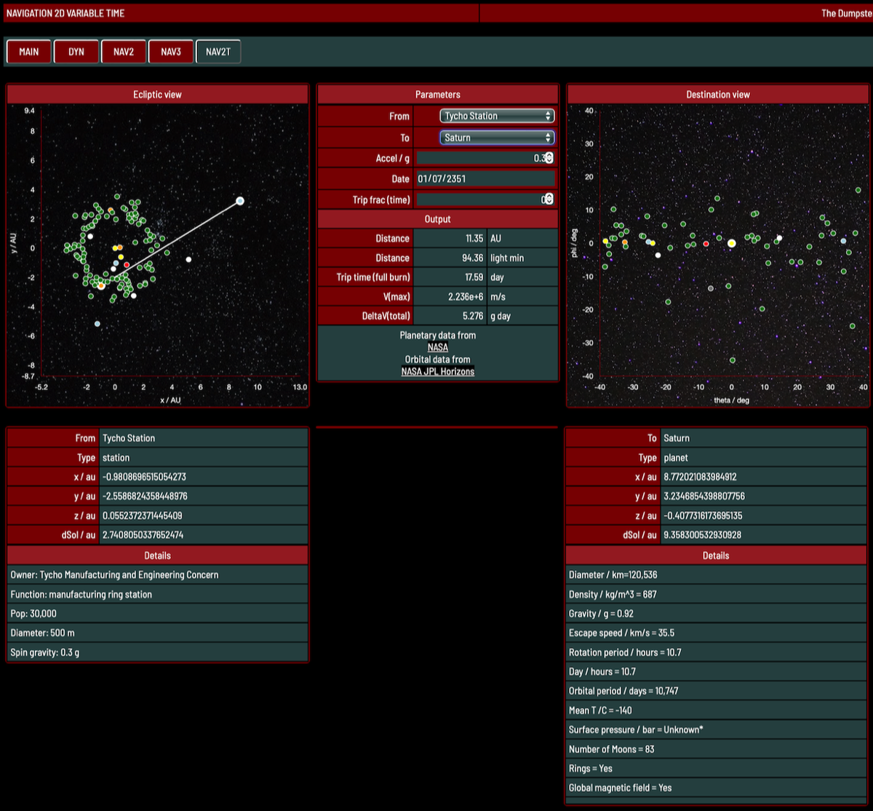Click the orange origin marker where trajectory starts
This screenshot has width=873, height=811.
tap(101, 286)
